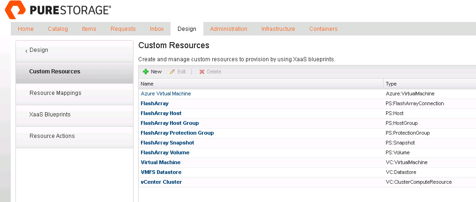Viewport: 476px width, 202px height.
Task: Open the FlashArray resource link
Action: click(x=155, y=104)
